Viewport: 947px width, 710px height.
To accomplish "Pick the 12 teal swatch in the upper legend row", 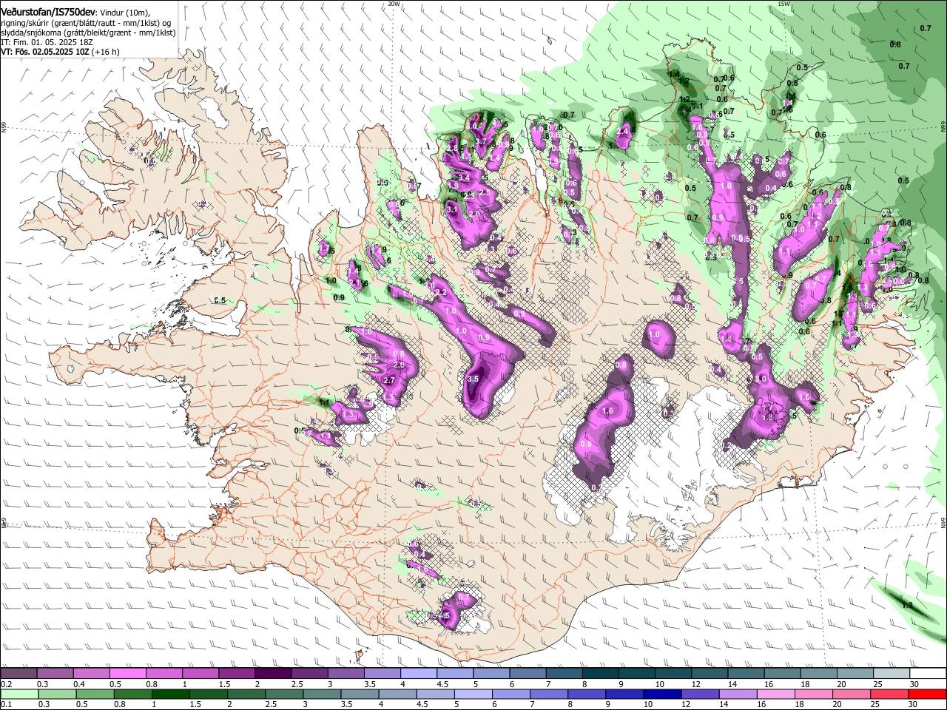I will click(710, 674).
